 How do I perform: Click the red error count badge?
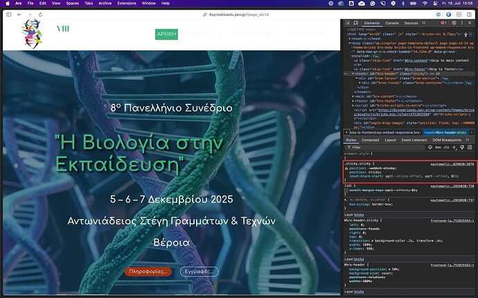click(443, 23)
